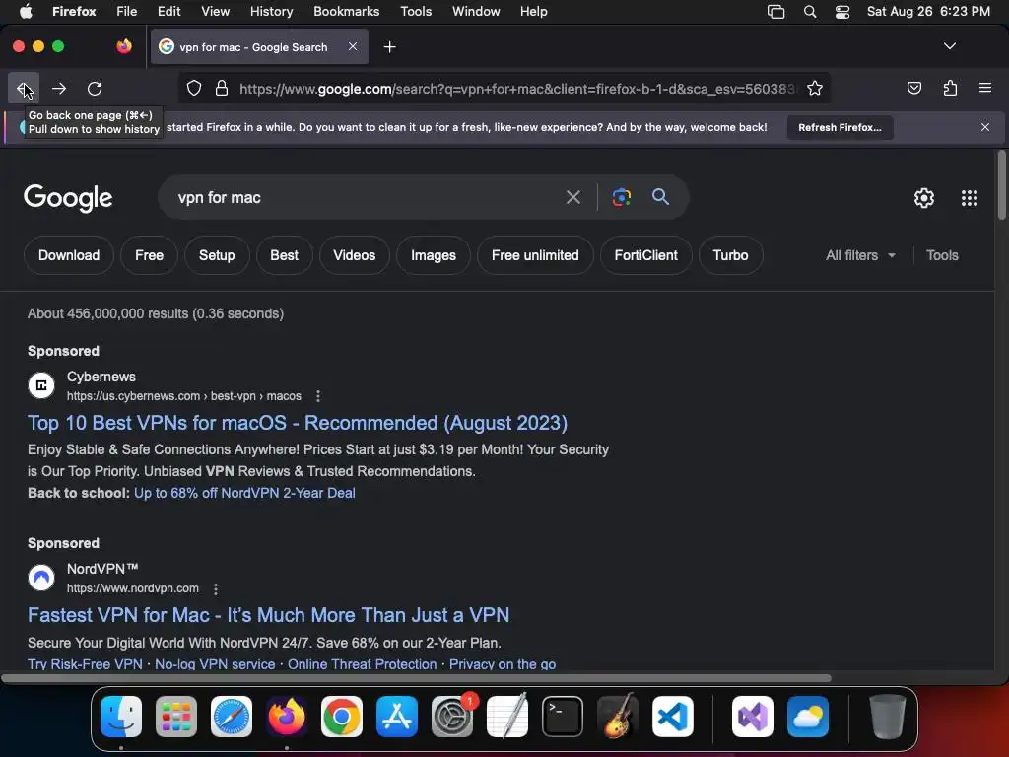The image size is (1009, 757).
Task: Open the Bookmarks menu
Action: point(346,11)
